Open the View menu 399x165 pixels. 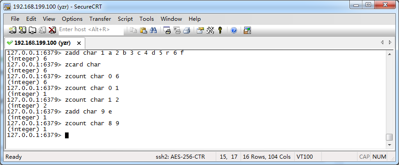coord(49,19)
